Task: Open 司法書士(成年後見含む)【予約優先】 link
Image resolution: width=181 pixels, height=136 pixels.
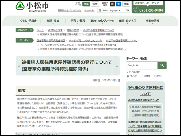Action: point(97,45)
